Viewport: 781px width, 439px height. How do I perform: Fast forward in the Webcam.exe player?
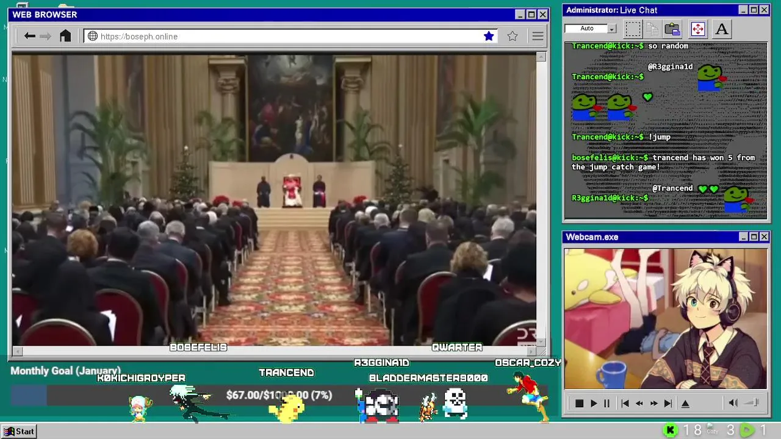pyautogui.click(x=653, y=403)
